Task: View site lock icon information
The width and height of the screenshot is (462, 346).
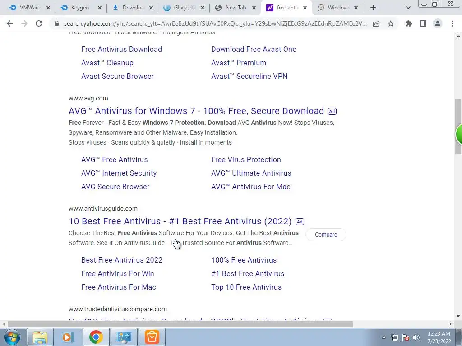Action: coord(57,23)
